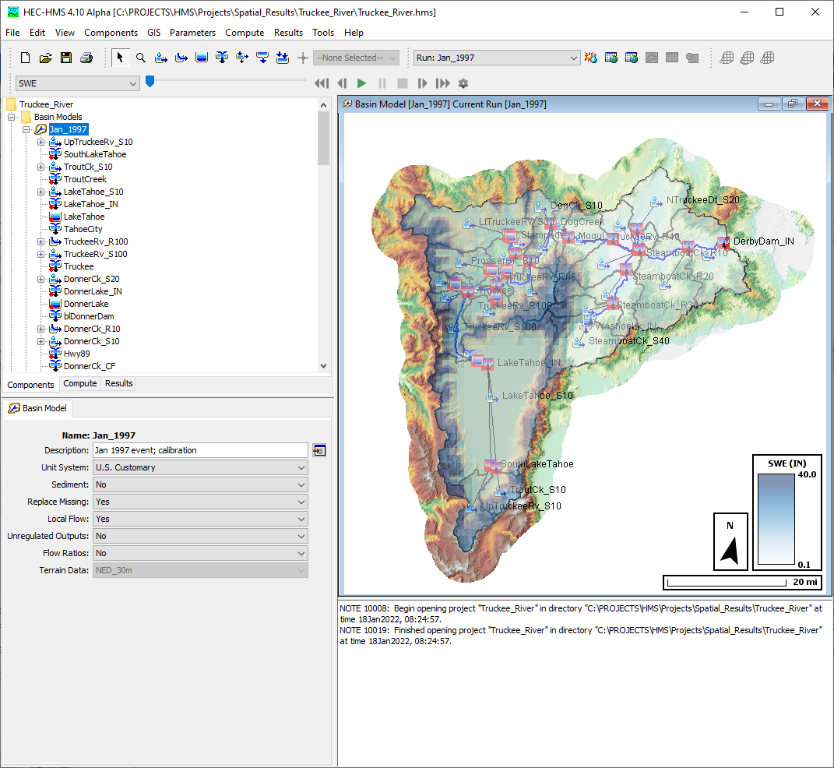The width and height of the screenshot is (834, 768).
Task: Compute the current run with the spark-droplet icon
Action: (590, 58)
